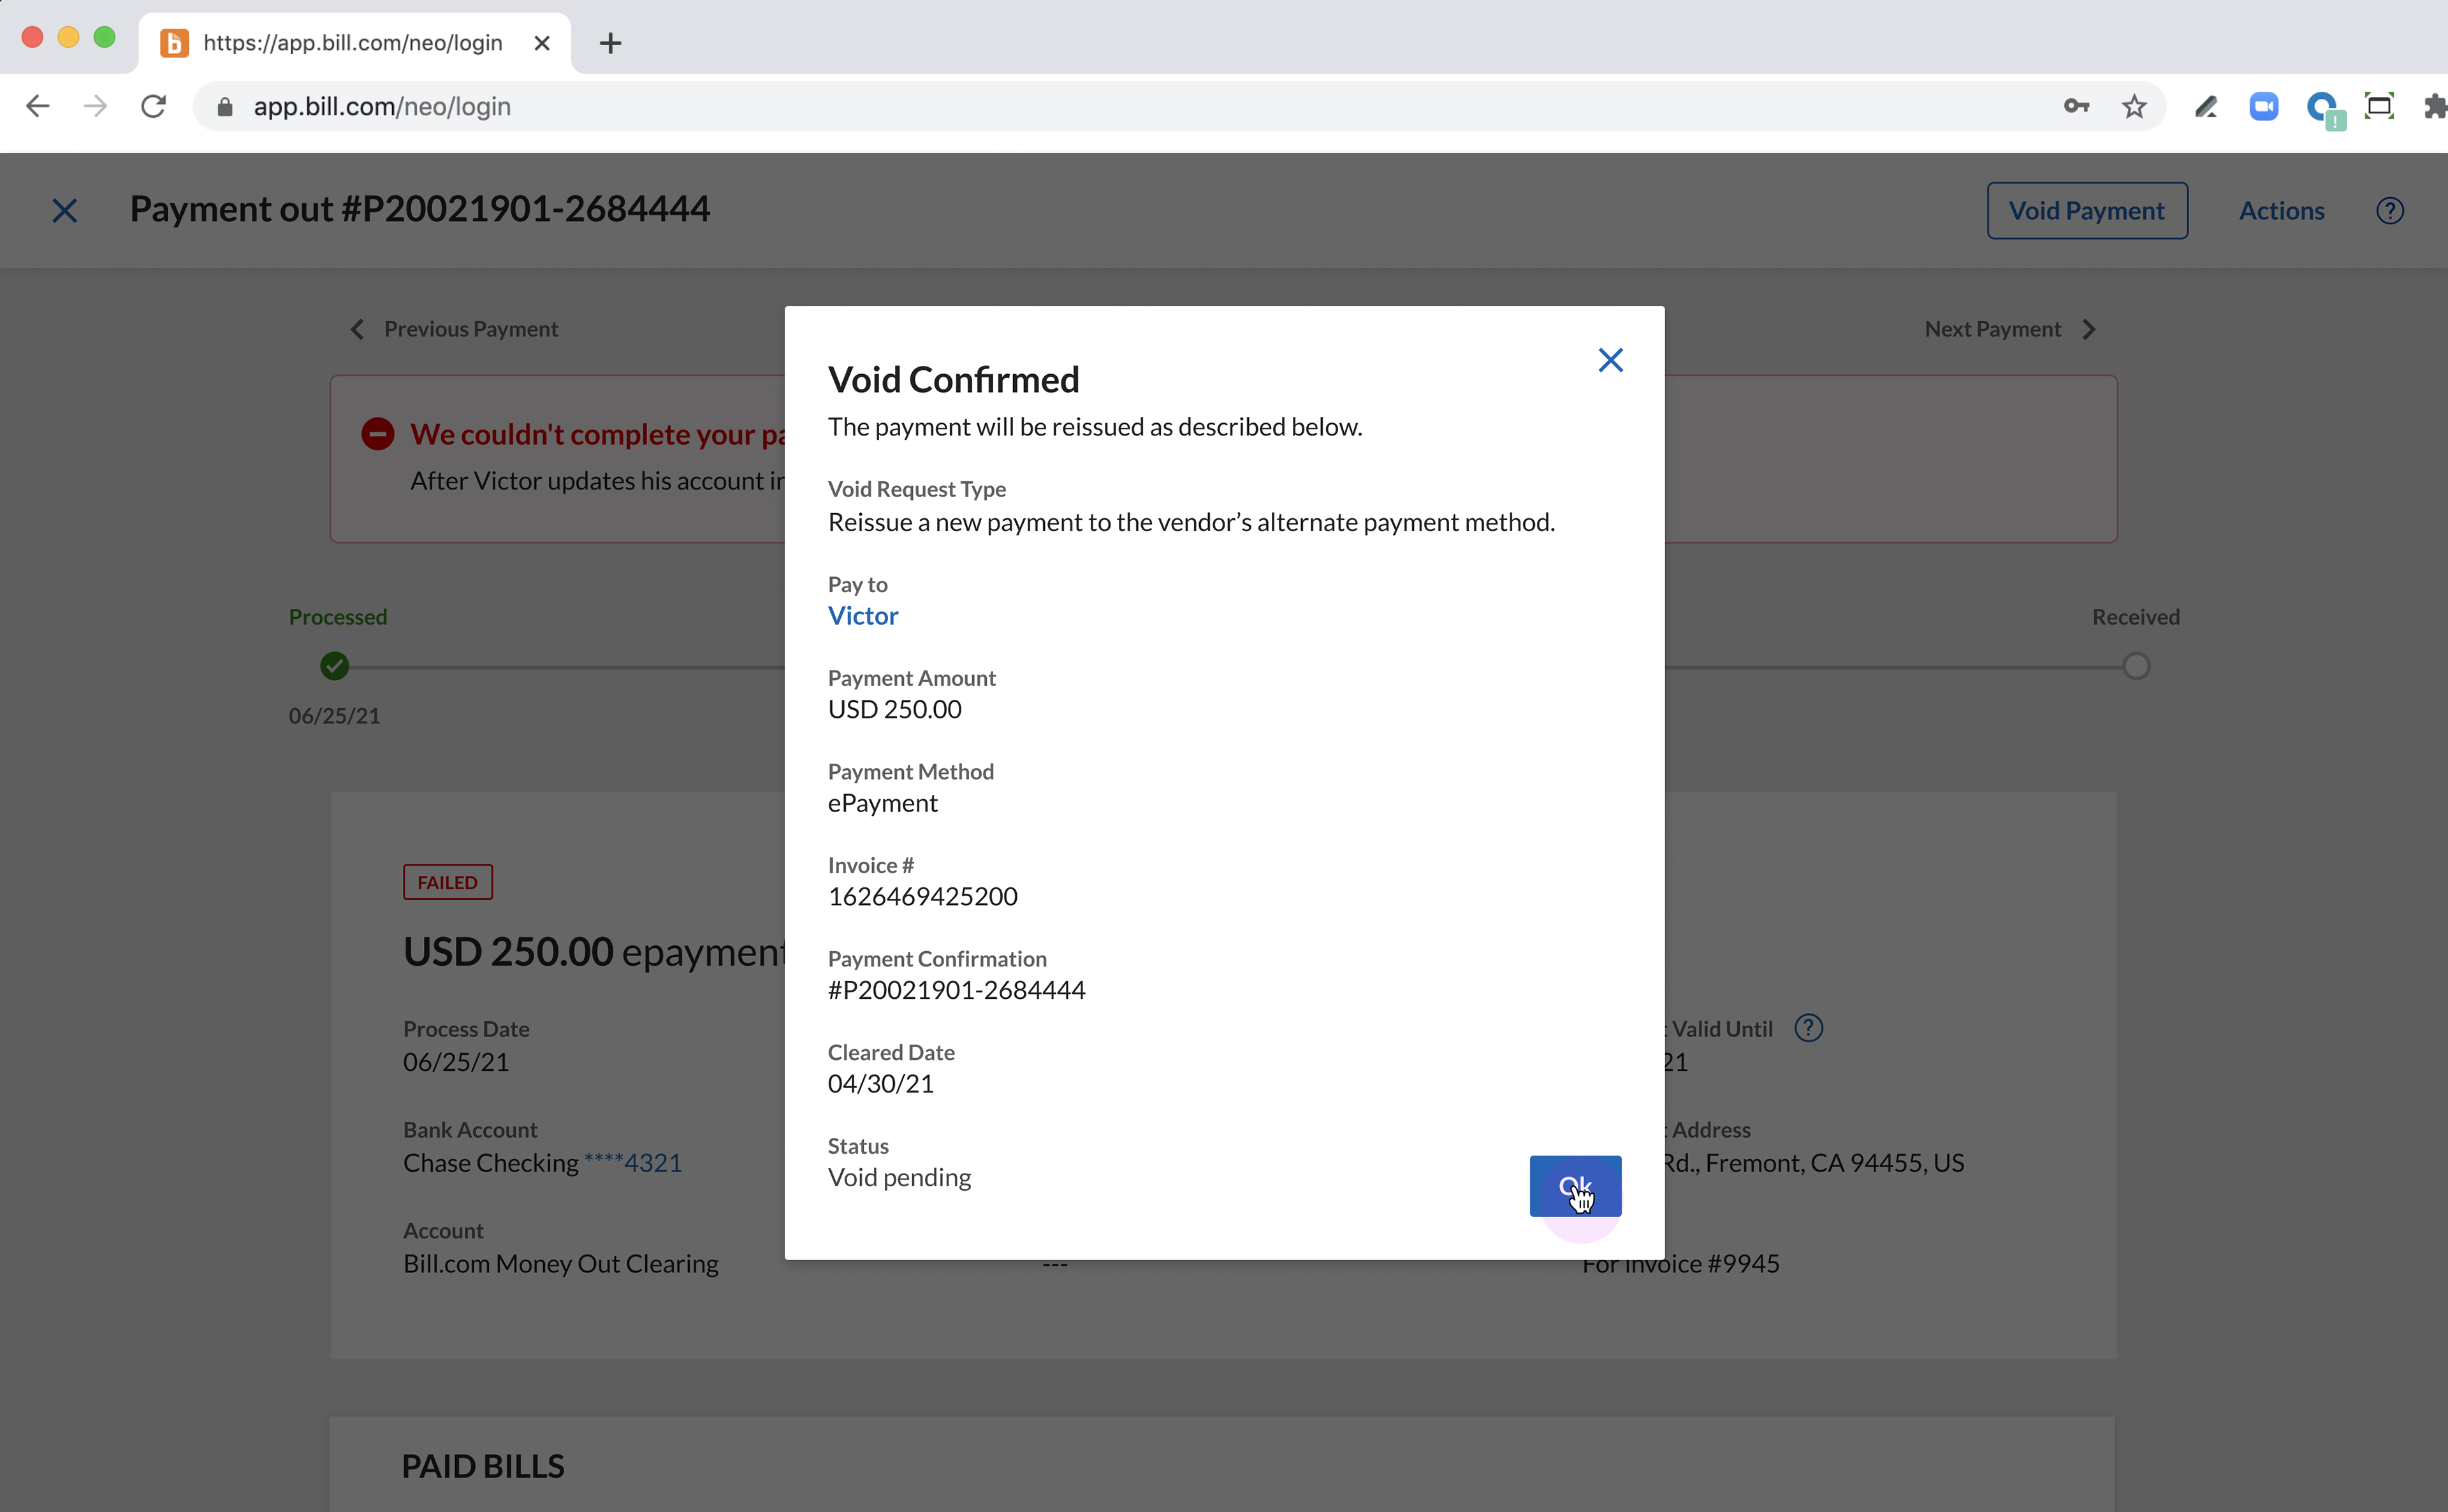Open the Actions menu
The height and width of the screenshot is (1512, 2448).
(x=2281, y=211)
